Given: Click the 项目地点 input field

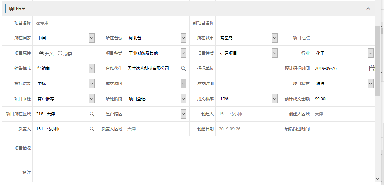Looking at the screenshot, I should click(x=342, y=38).
